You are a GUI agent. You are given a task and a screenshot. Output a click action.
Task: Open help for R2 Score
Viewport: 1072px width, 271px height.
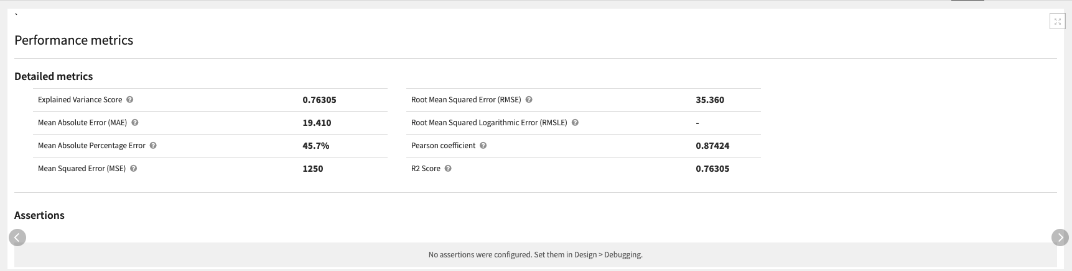[448, 169]
